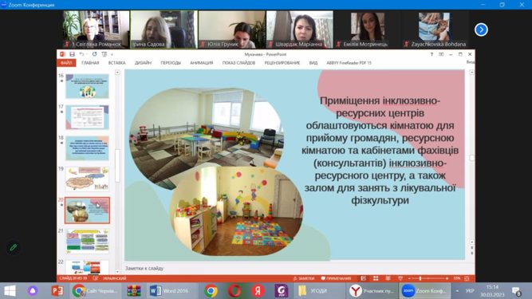Open the ДИЗАЙН ribbon tab
532x299 pixels.
[143, 63]
